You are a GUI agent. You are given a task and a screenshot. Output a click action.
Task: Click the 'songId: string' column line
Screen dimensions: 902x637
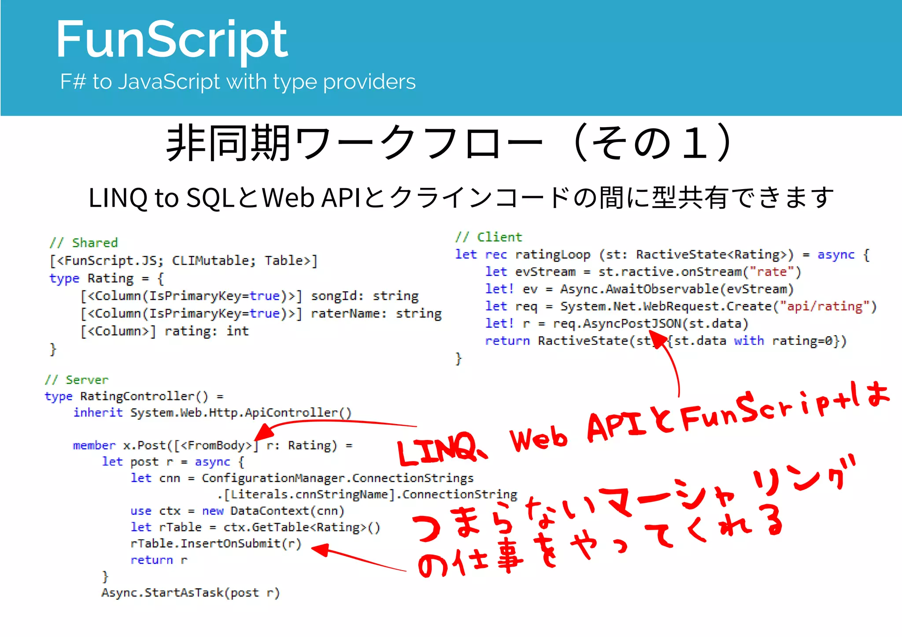pyautogui.click(x=250, y=296)
